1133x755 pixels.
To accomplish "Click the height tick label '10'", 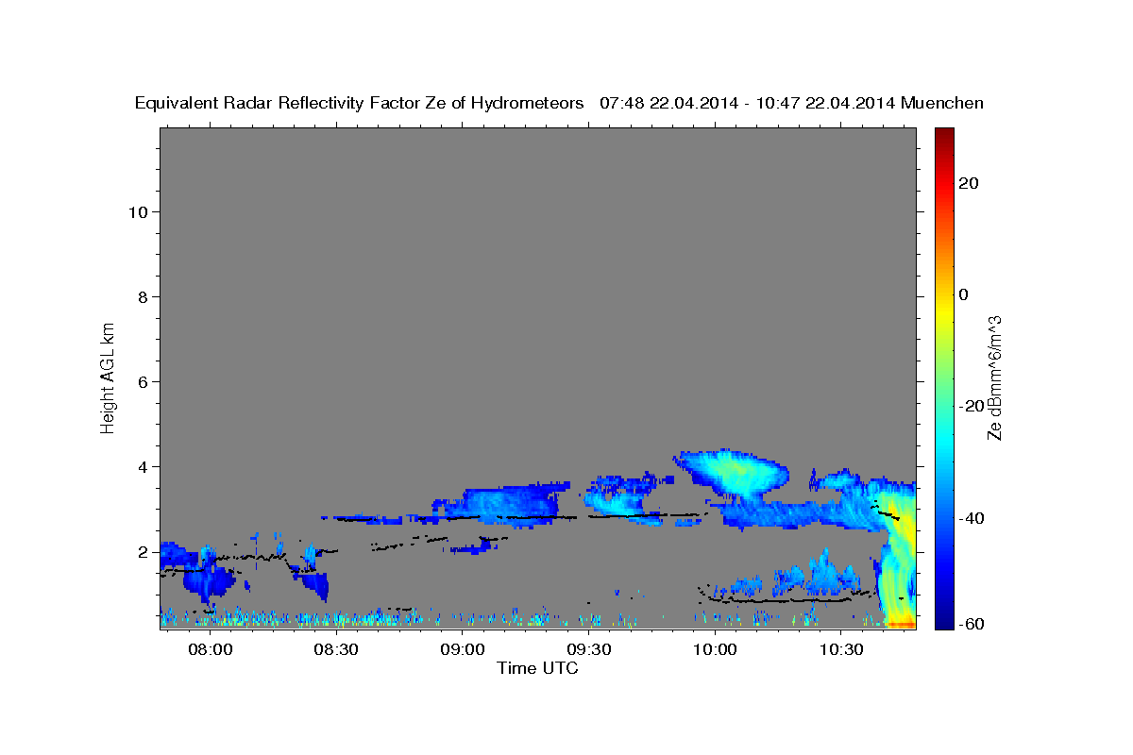I will coord(138,212).
